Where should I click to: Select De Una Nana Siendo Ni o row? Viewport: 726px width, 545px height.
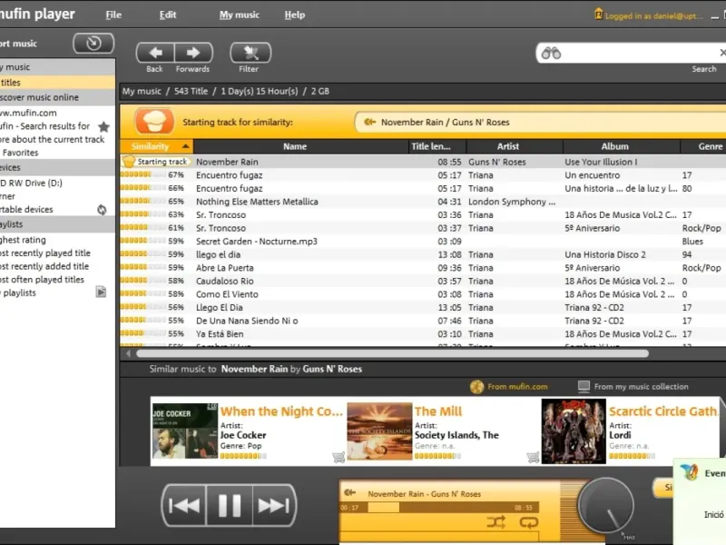pos(423,321)
